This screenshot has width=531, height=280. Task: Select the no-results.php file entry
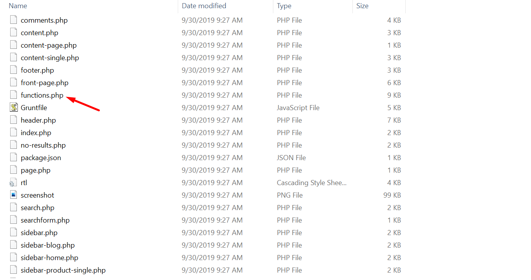coord(43,145)
